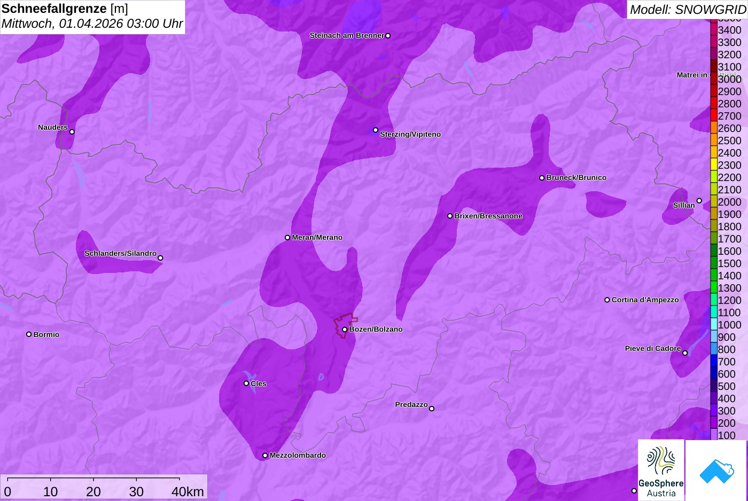Click the 40km scale bar label
The height and width of the screenshot is (501, 748).
click(188, 491)
